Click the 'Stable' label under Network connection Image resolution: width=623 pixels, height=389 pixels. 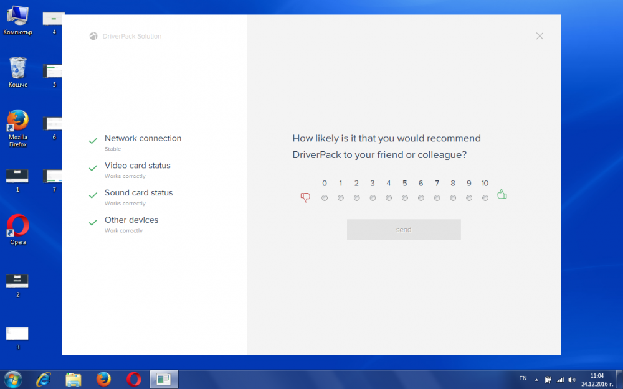coord(113,149)
